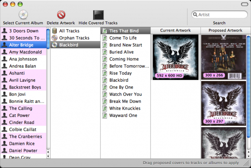Click the Hide Covered Tracks icon
This screenshot has height=168, width=251.
pos(98,15)
